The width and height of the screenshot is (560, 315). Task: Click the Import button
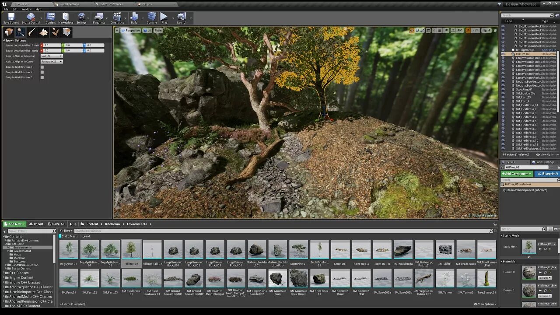click(36, 224)
